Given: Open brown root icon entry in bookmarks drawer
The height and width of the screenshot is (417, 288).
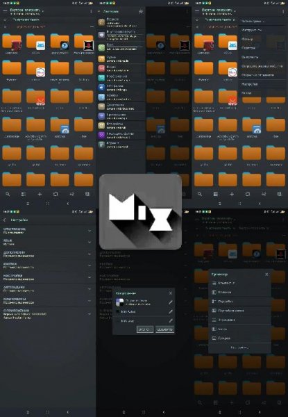Looking at the screenshot, I should tap(121, 23).
